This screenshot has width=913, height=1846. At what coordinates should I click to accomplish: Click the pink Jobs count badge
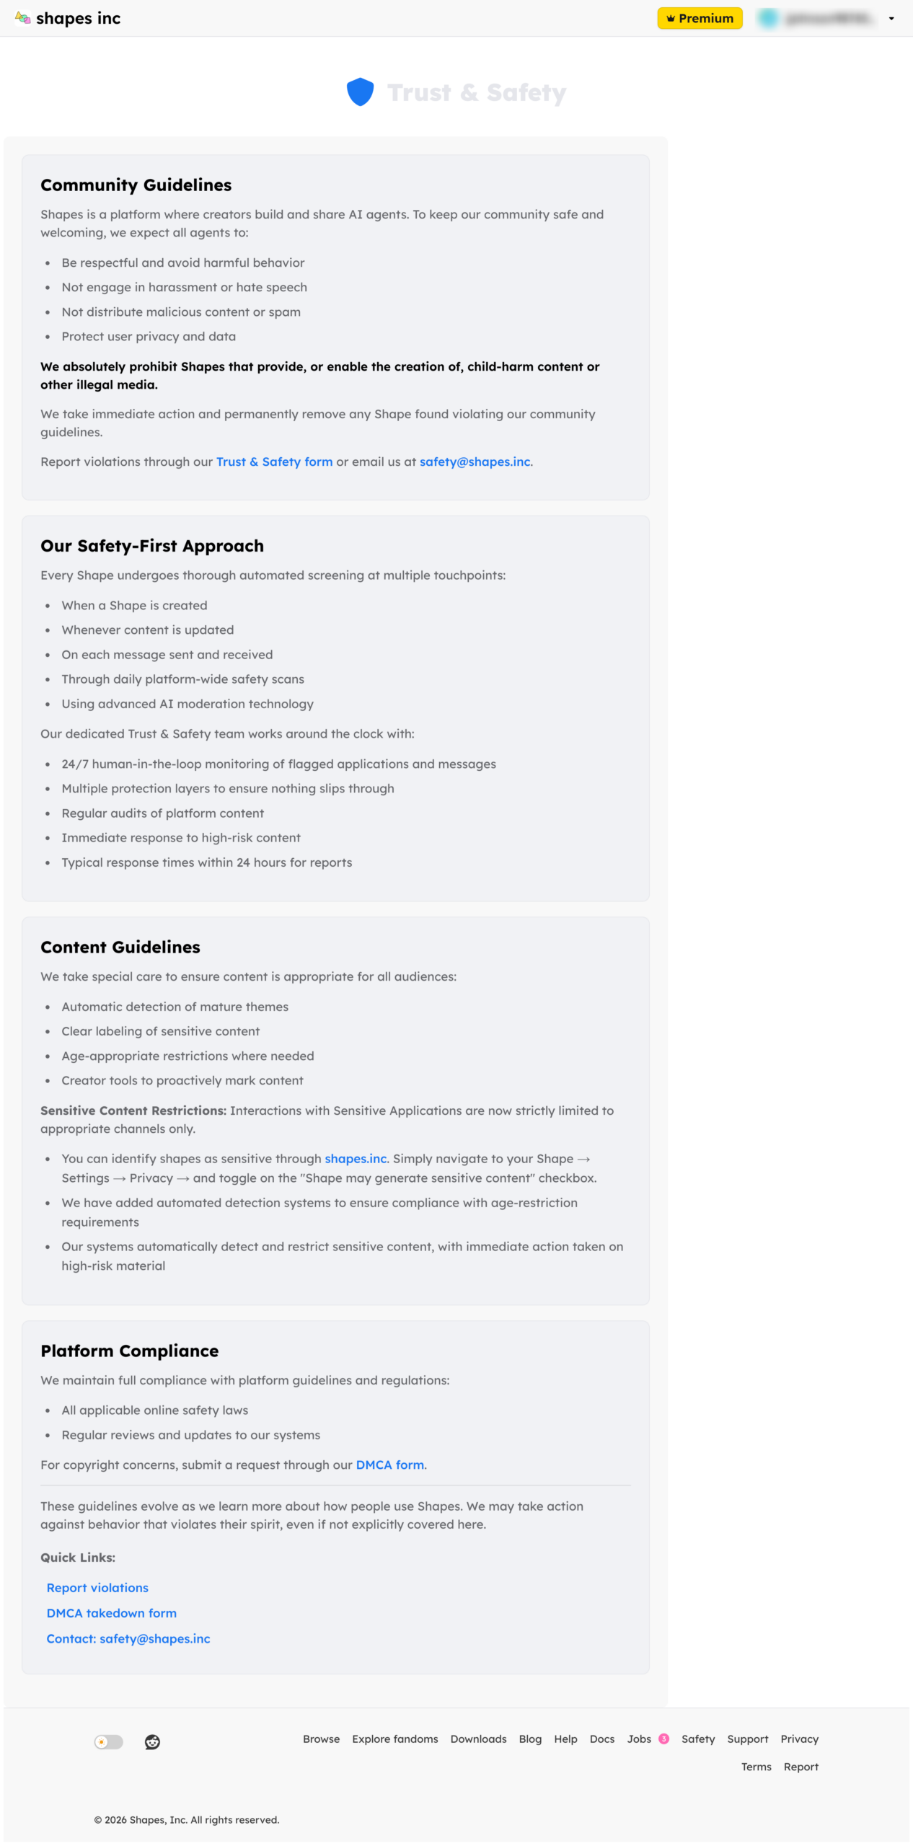click(663, 1739)
